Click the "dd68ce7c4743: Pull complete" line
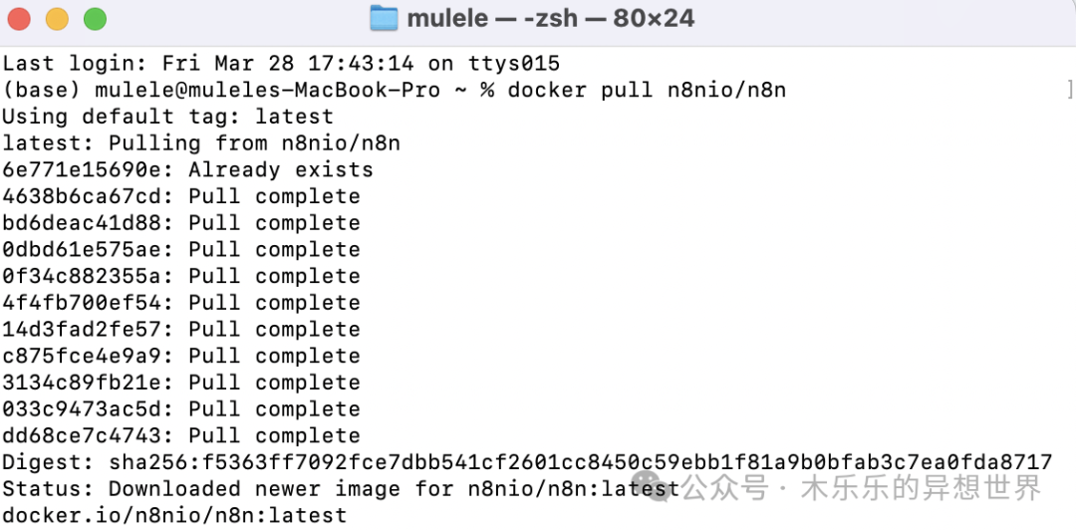Screen dimensions: 1076x530 tap(181, 436)
